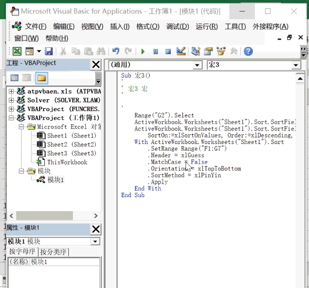This screenshot has width=309, height=288.
Task: Click project tree scrollbar right arrow
Action: pos(96,216)
